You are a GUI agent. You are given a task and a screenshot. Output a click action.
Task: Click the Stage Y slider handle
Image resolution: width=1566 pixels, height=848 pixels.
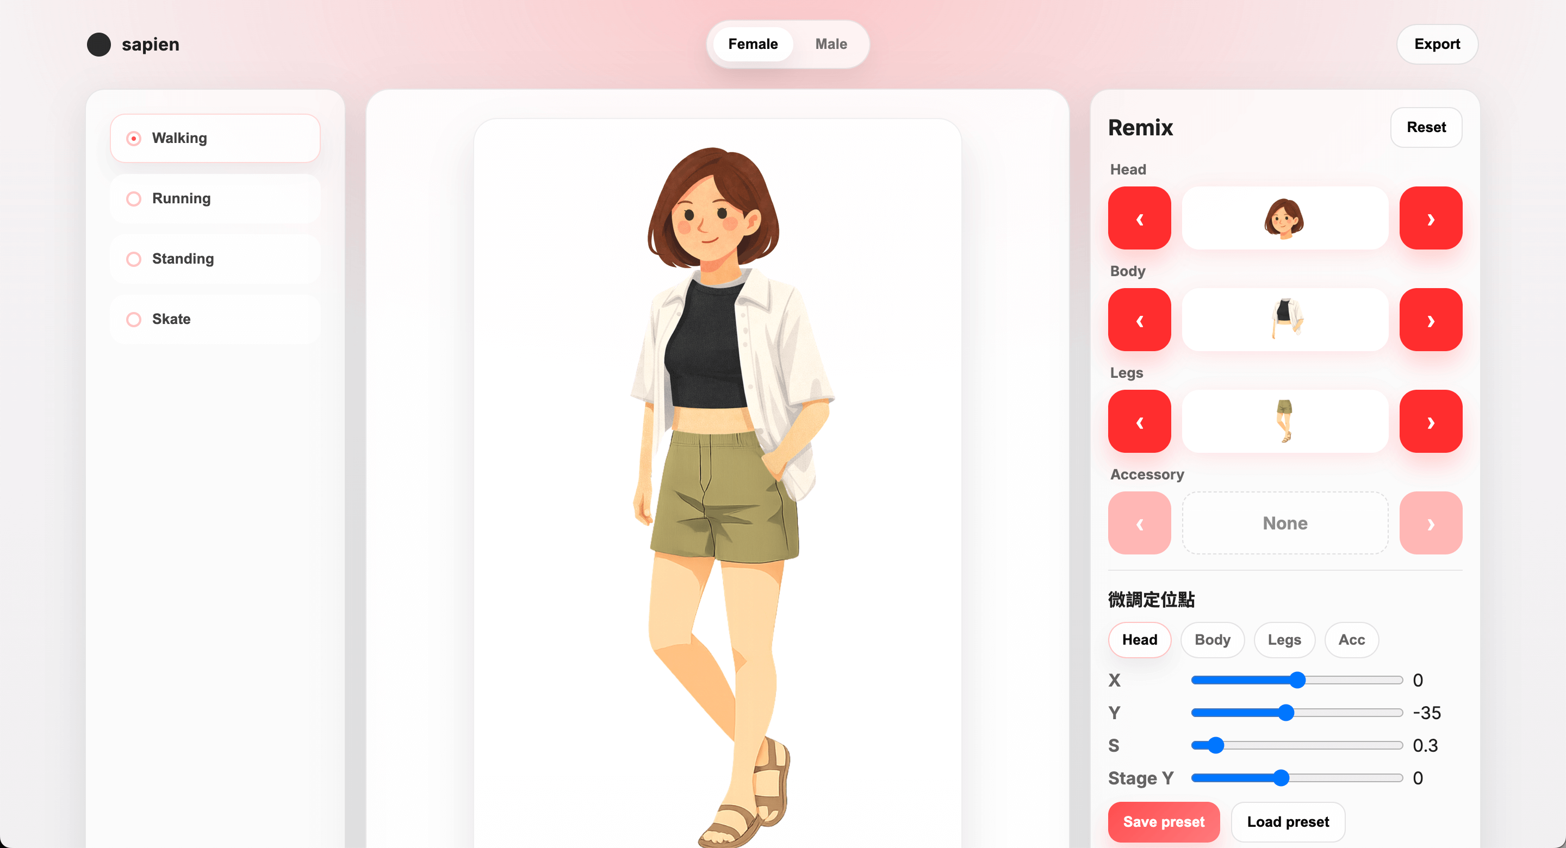point(1281,777)
